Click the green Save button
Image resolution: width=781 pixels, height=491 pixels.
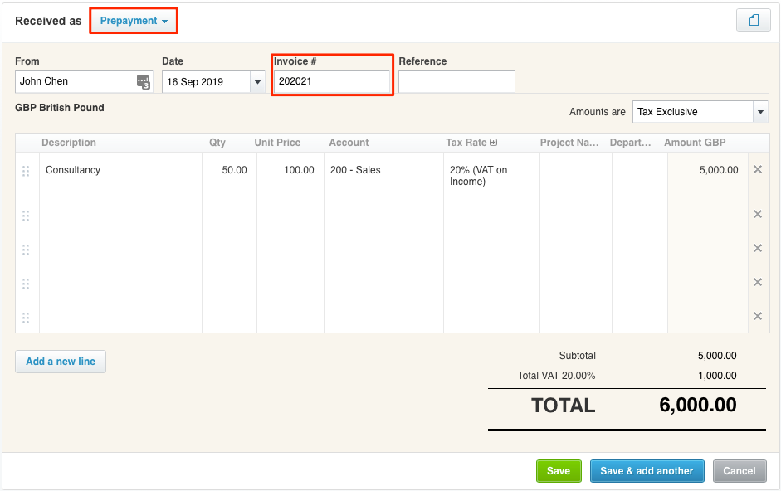tap(559, 471)
